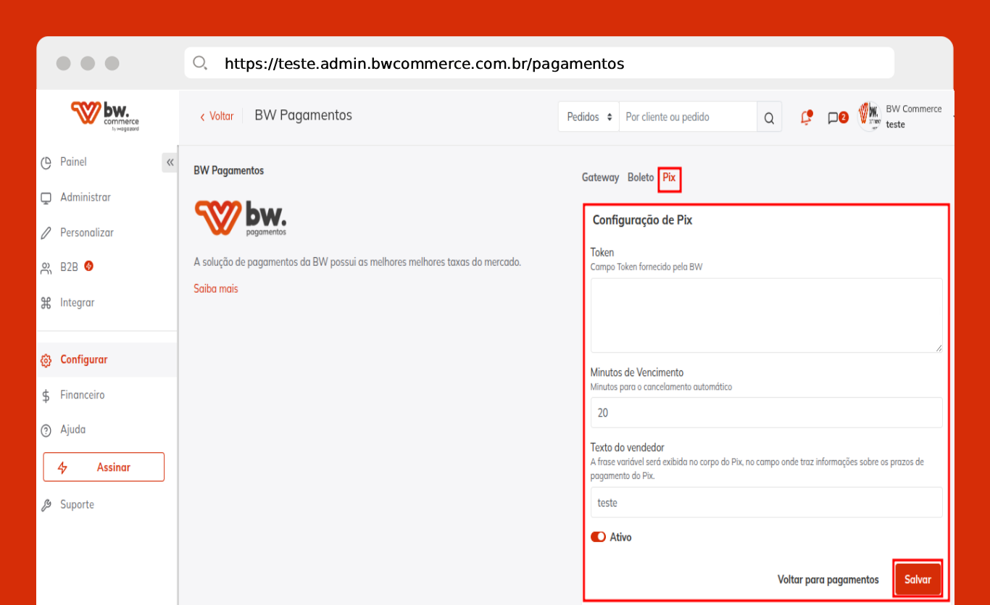990x605 pixels.
Task: Toggle the Ativo switch
Action: [x=598, y=537]
